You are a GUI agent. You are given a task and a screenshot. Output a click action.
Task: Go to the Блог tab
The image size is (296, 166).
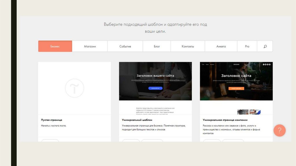(157, 46)
